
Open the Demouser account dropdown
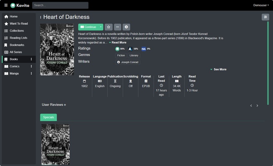260,5
